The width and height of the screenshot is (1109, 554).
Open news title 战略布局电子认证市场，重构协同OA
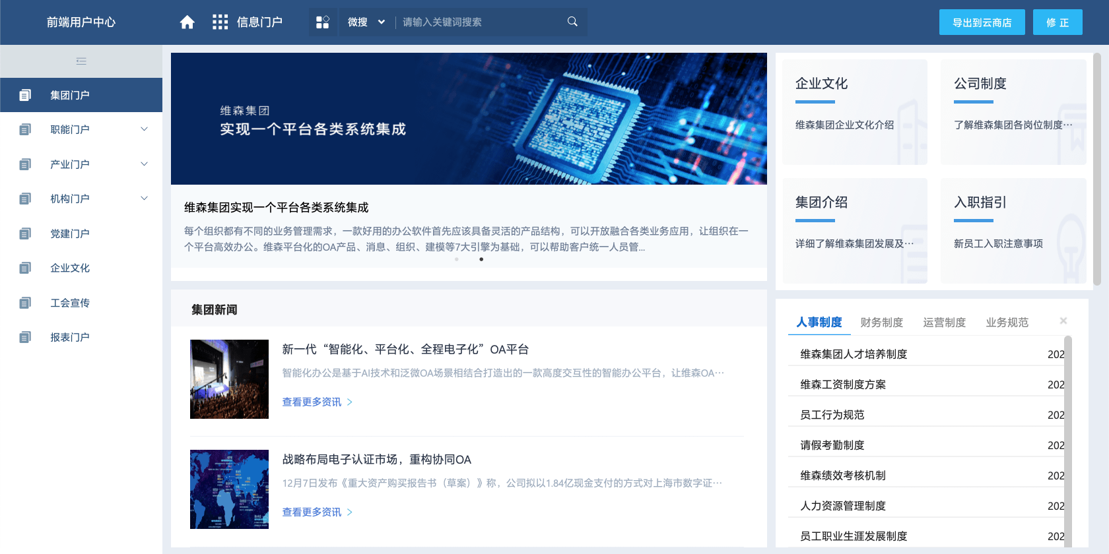coord(377,460)
